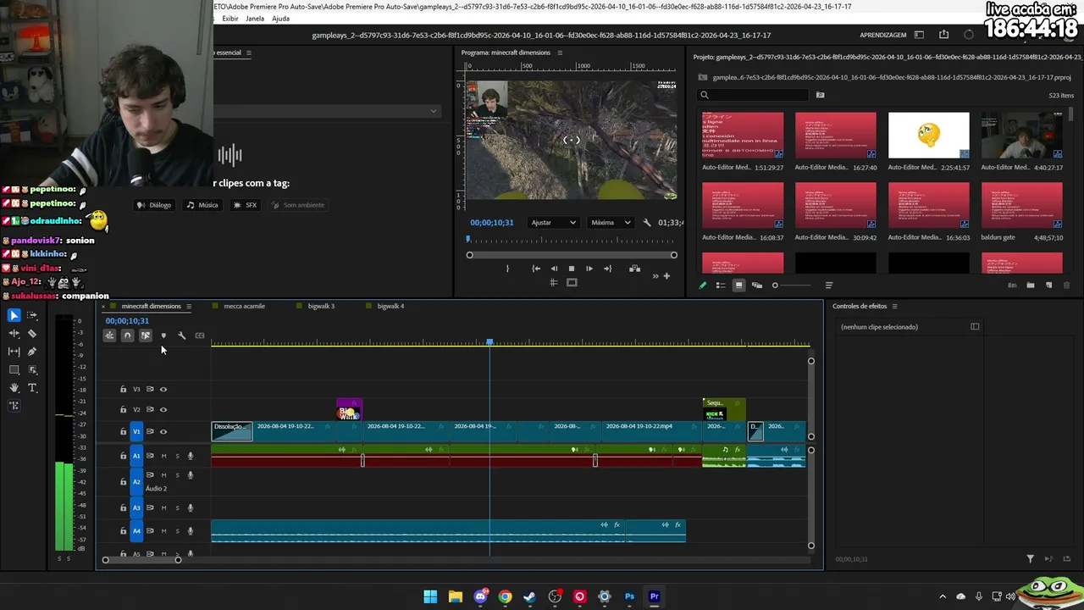
Task: Click the Project panel search field
Action: tap(754, 95)
